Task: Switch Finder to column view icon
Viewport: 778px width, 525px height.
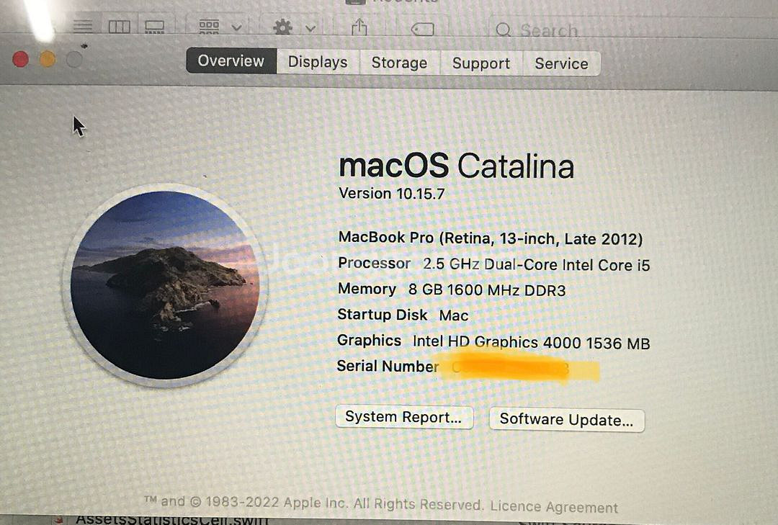Action: (x=119, y=27)
